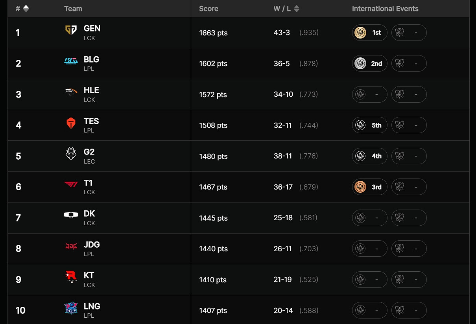Click the T1 team logo

point(71,184)
